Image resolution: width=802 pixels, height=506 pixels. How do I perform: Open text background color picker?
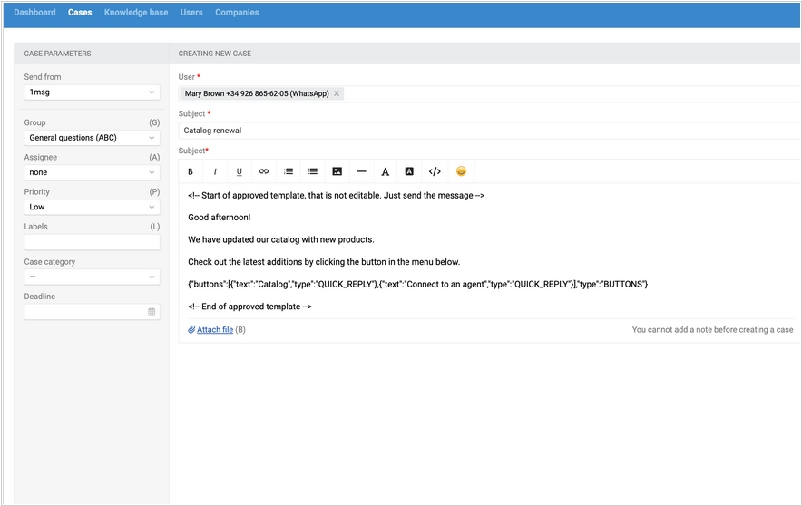[x=409, y=171]
